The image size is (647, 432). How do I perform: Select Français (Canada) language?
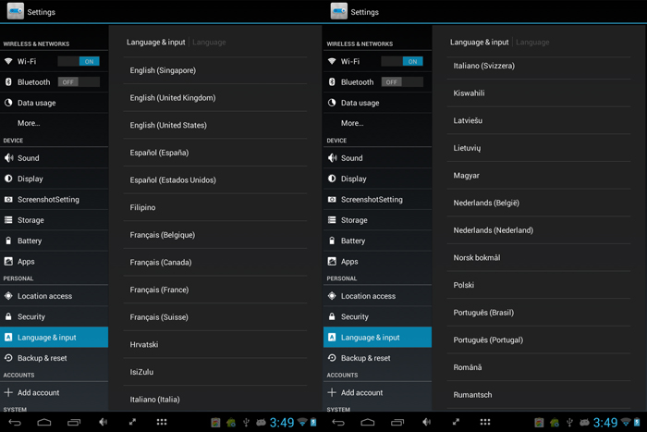tap(215, 263)
